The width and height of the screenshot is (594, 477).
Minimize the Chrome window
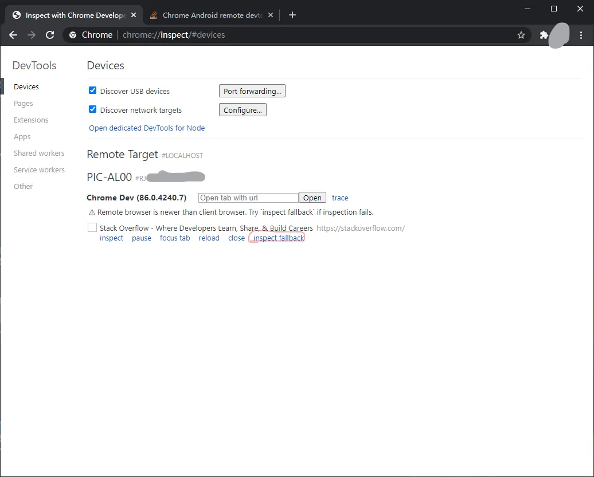click(x=527, y=9)
